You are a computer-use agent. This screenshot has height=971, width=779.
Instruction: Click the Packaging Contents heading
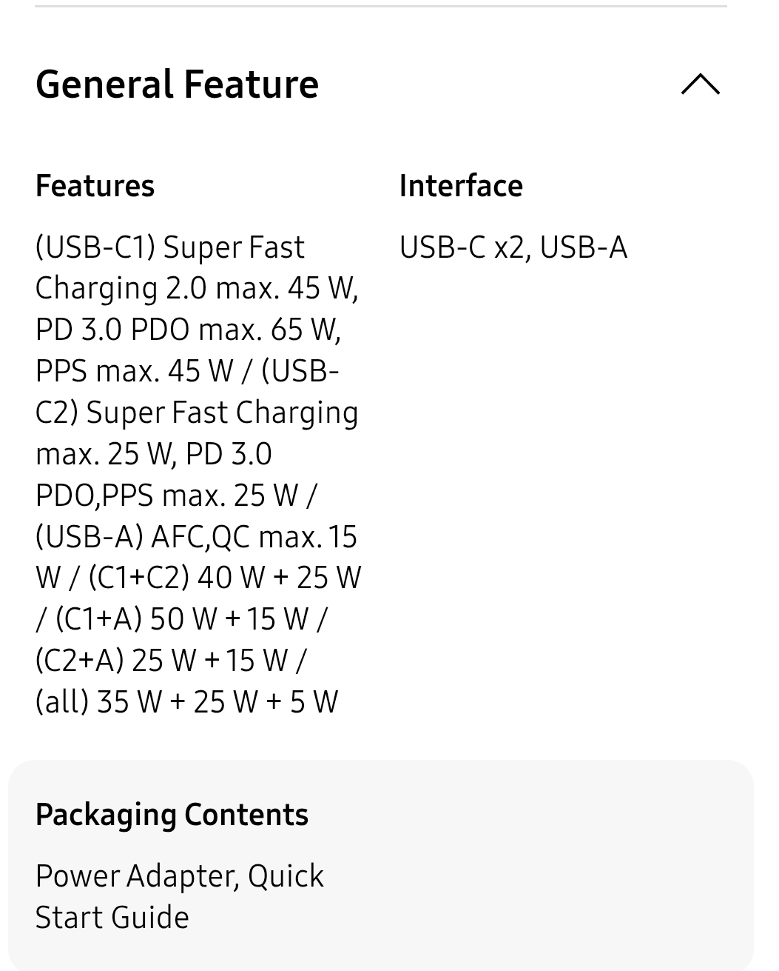click(172, 813)
